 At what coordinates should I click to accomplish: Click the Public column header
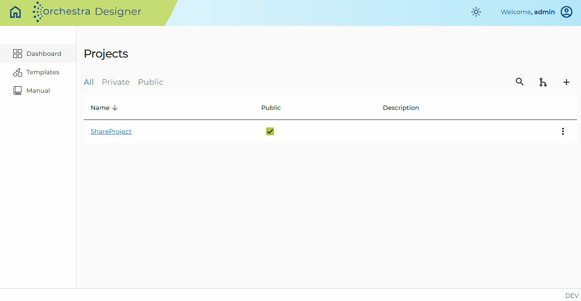(271, 108)
